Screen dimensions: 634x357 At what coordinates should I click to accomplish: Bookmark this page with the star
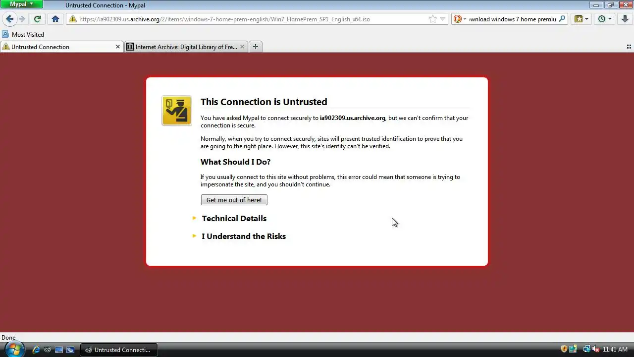click(x=433, y=19)
